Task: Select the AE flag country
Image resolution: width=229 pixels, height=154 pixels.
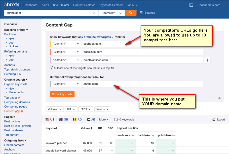Action: (91, 119)
